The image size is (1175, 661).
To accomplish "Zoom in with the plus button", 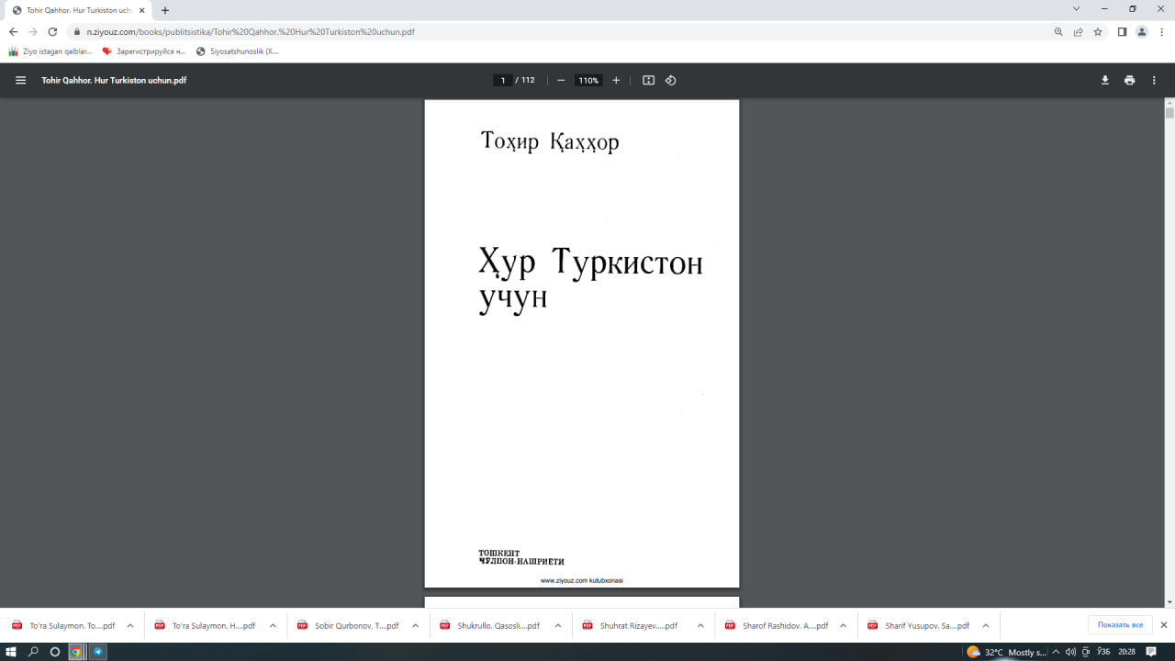I will click(616, 80).
